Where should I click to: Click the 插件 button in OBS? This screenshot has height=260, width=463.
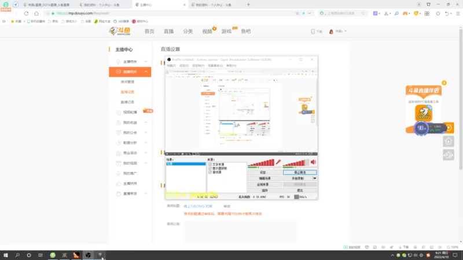coord(264,191)
